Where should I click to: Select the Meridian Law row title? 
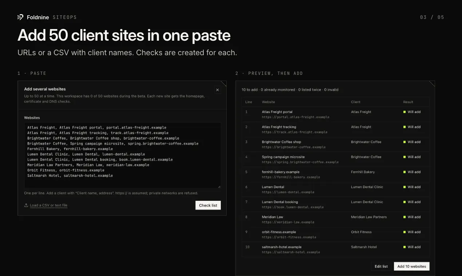pyautogui.click(x=272, y=217)
